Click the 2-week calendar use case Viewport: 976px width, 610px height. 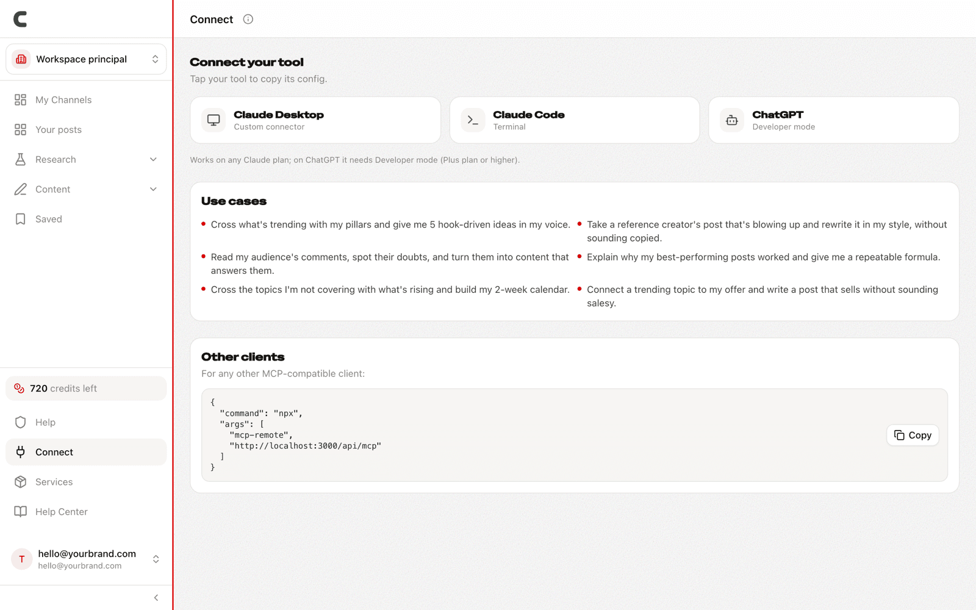(x=390, y=290)
